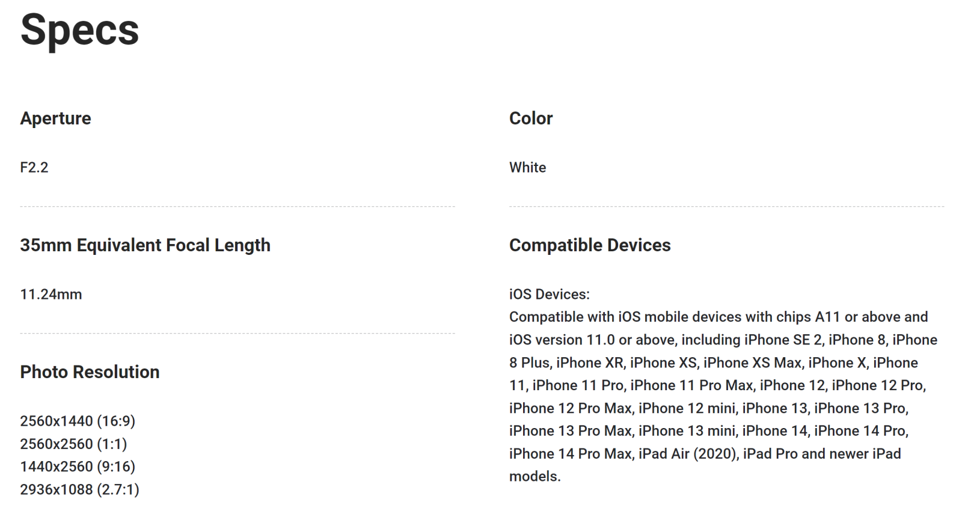Click the Aperture section heading

tap(55, 118)
